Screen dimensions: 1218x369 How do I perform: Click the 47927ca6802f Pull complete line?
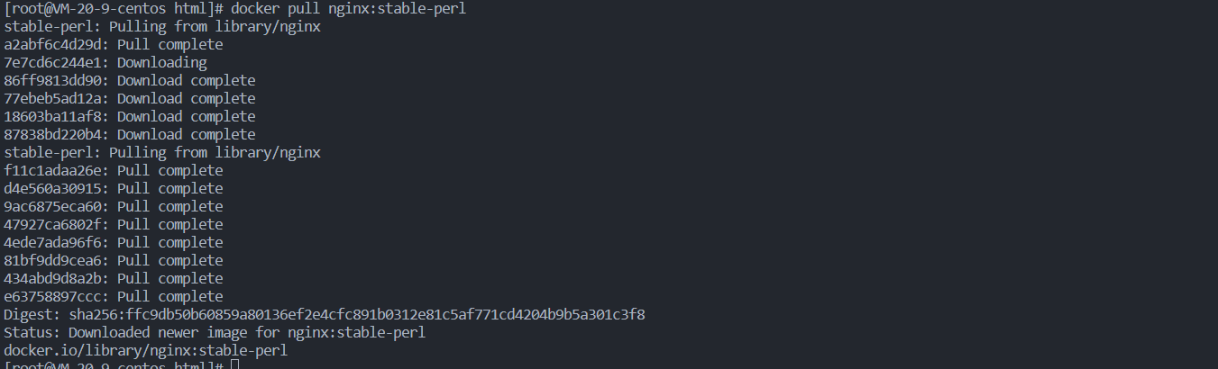[114, 224]
